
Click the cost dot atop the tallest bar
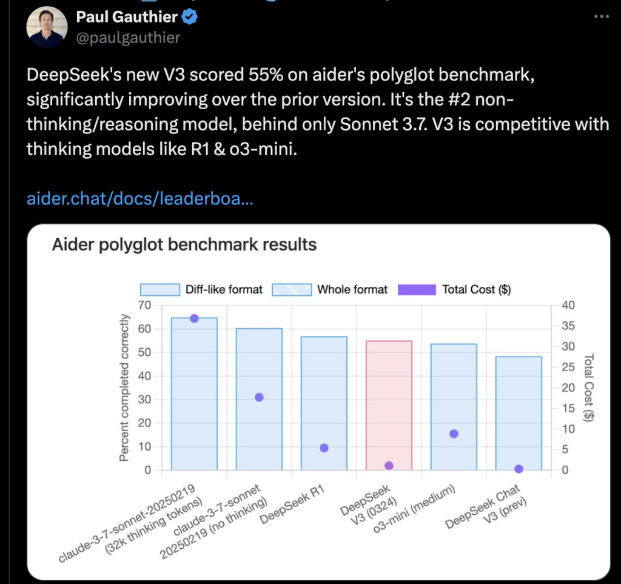(x=194, y=318)
